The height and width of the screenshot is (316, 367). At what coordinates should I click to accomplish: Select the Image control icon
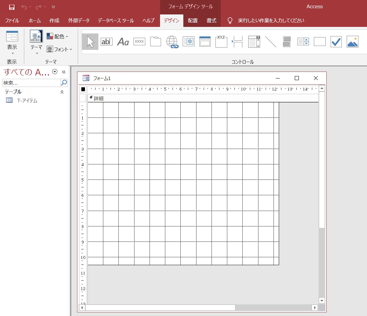click(352, 41)
